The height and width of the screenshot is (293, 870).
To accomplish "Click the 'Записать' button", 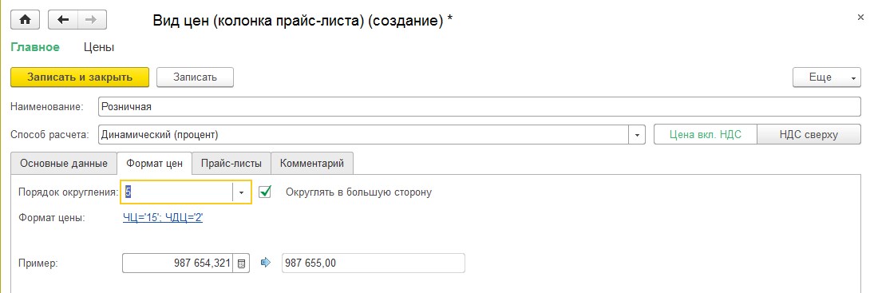I will tap(195, 77).
